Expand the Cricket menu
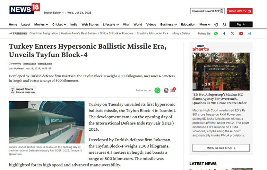The width and height of the screenshot is (267, 170). tap(59, 25)
